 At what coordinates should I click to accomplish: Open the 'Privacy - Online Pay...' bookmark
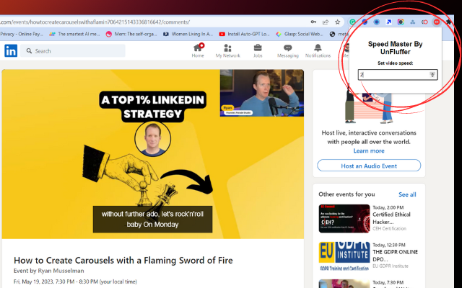[x=22, y=34]
